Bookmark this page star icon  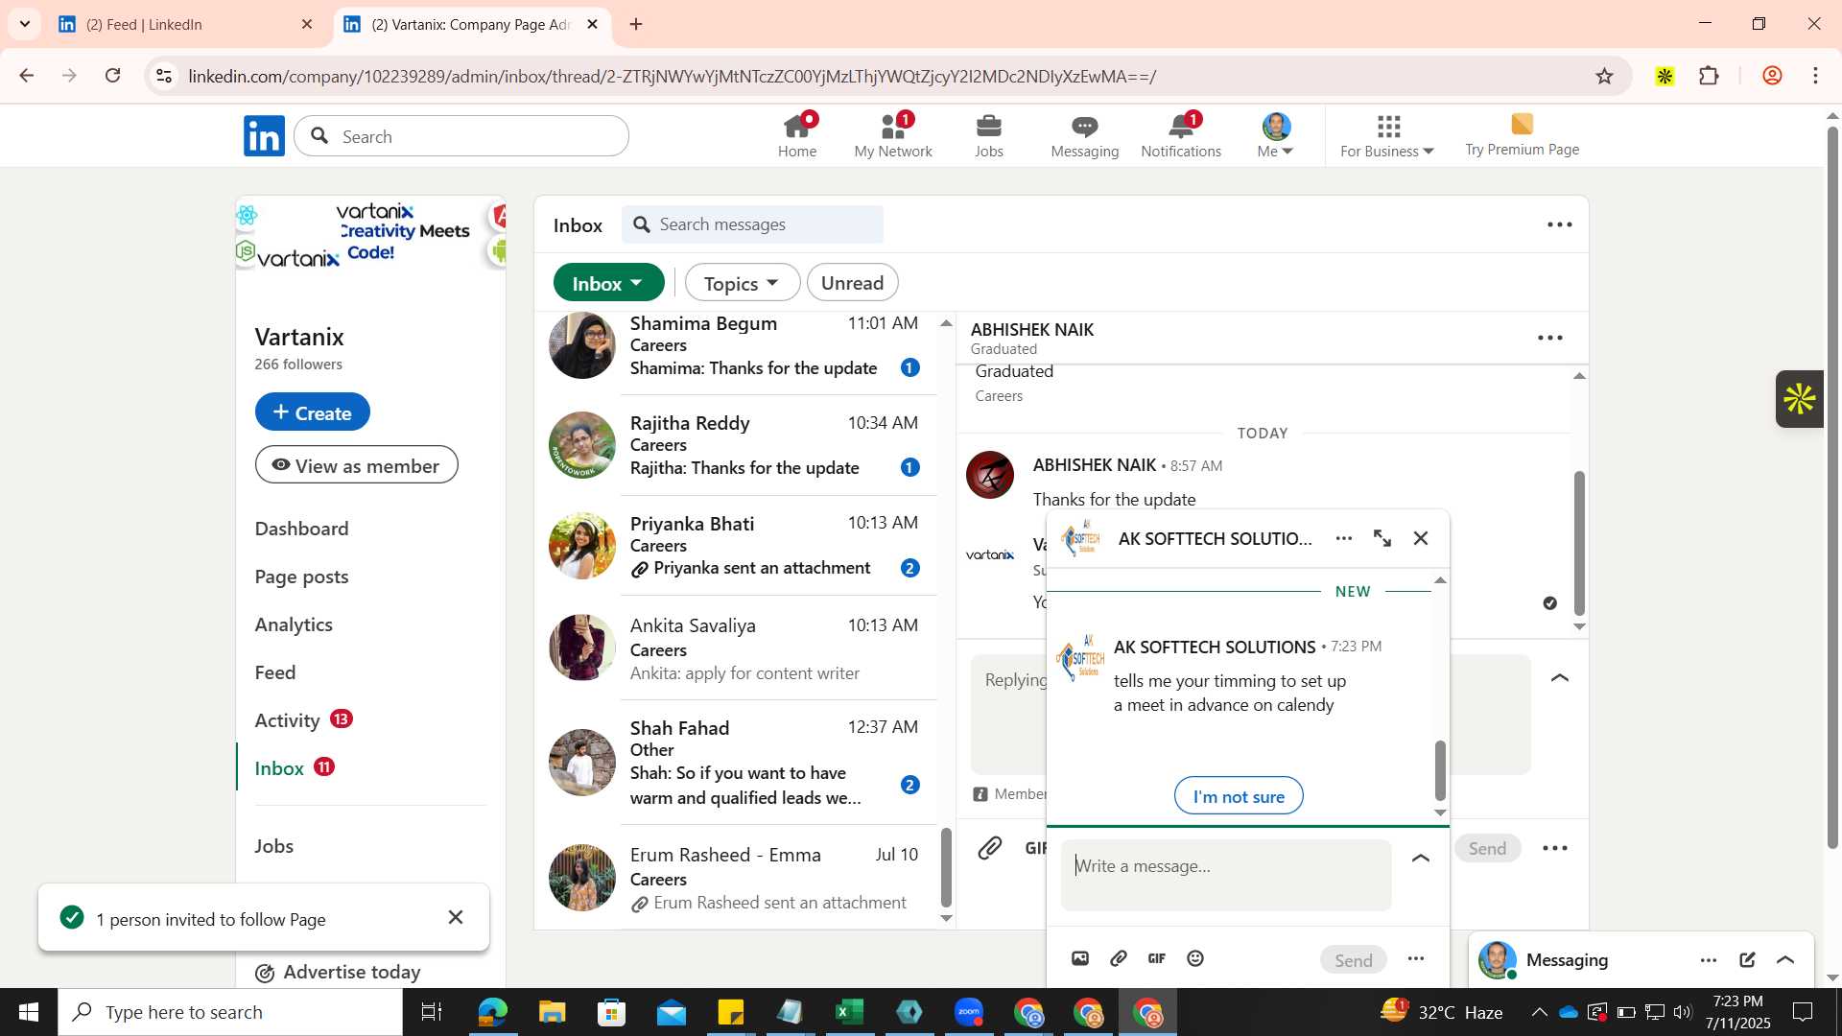(x=1605, y=76)
